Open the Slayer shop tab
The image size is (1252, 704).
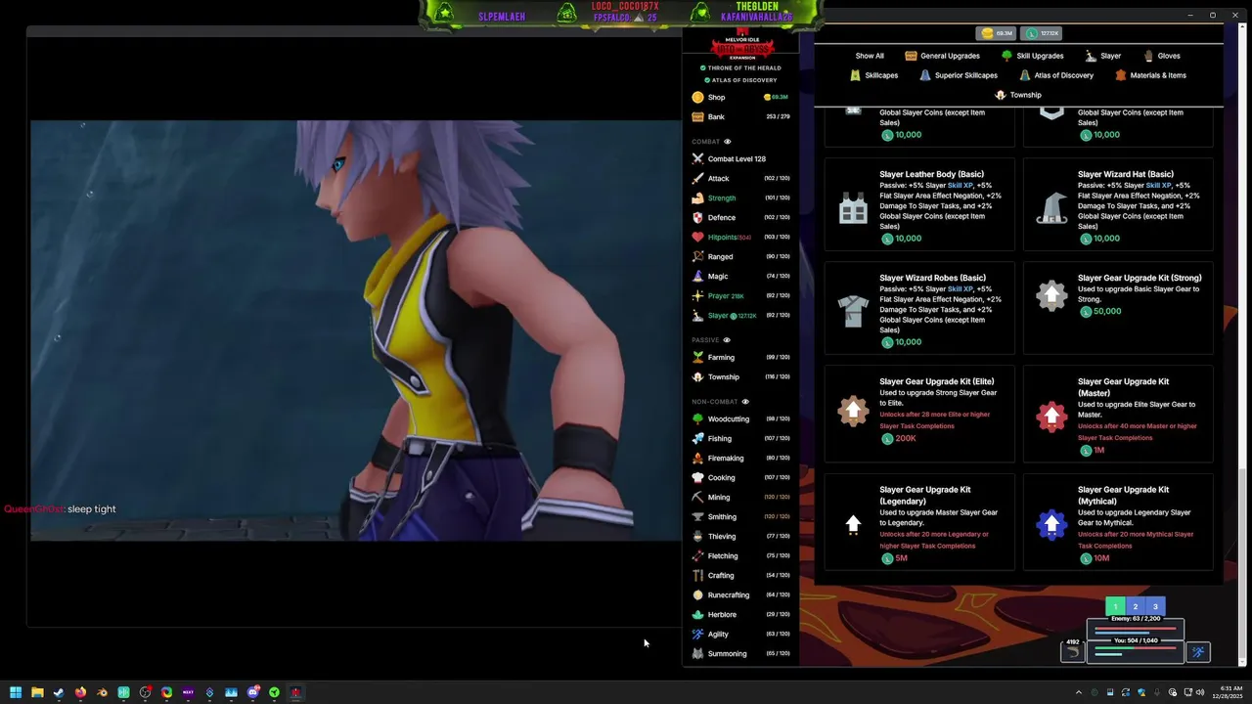1103,56
